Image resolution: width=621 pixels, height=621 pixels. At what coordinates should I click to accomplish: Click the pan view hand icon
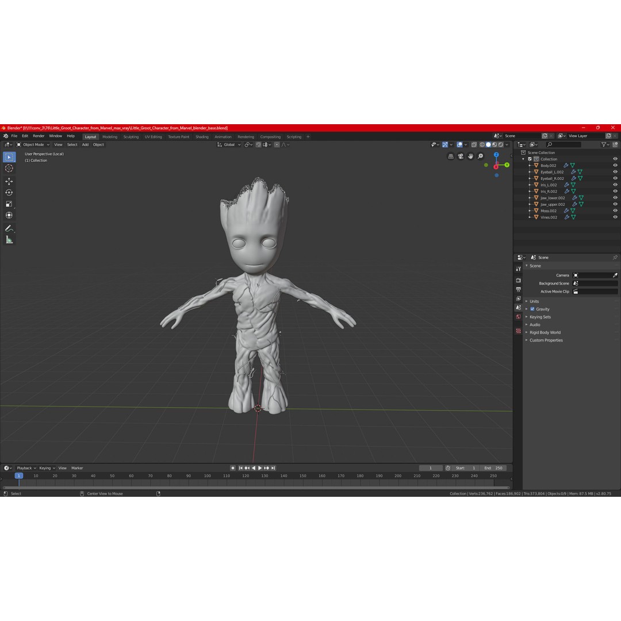point(470,156)
